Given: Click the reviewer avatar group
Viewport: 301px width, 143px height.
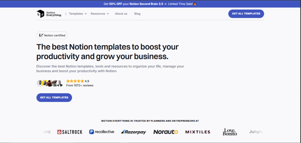Looking at the screenshot, I should coord(50,83).
